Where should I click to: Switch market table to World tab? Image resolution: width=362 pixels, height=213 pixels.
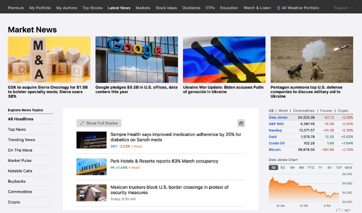283,110
